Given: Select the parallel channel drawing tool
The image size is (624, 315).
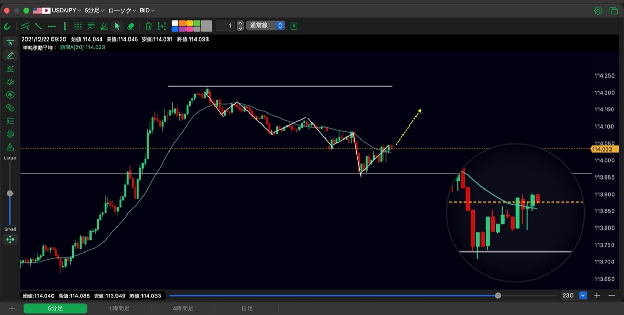Looking at the screenshot, I should click(25, 26).
